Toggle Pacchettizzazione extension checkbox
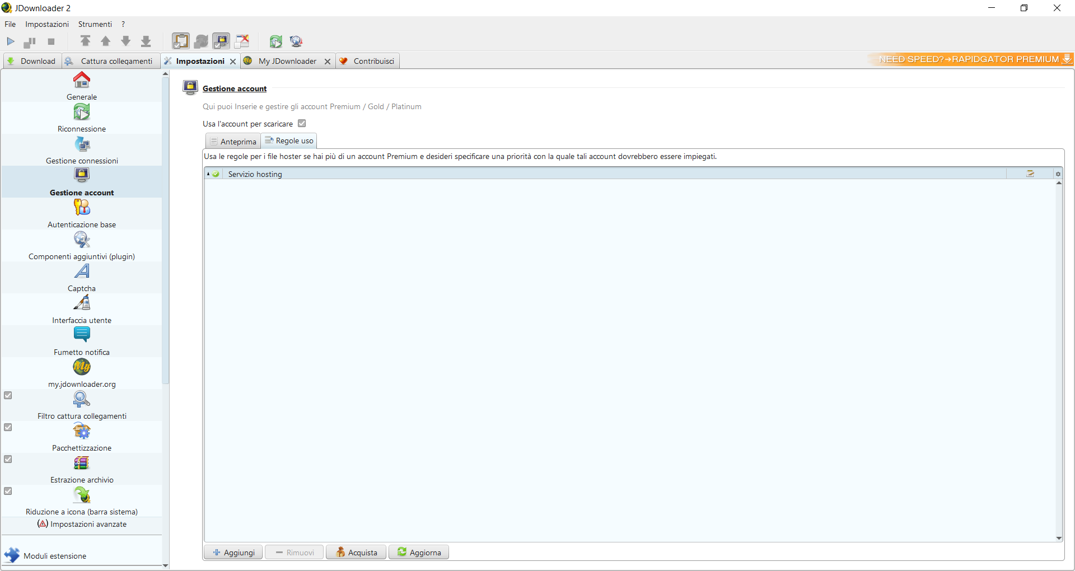This screenshot has width=1075, height=571. 8,427
